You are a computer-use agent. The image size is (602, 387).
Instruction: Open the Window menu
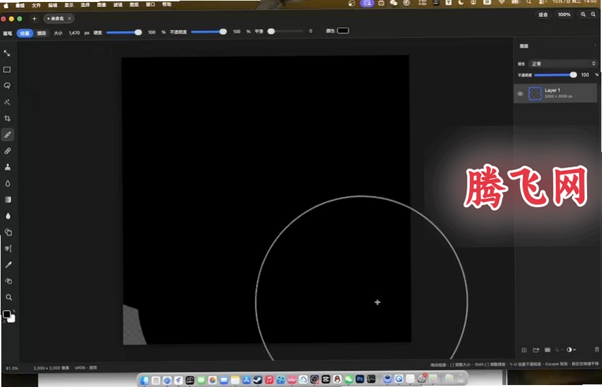tap(151, 5)
